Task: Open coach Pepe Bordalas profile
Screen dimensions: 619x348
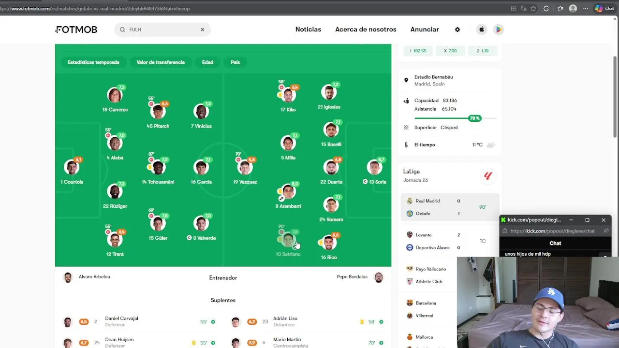Action: pos(360,277)
